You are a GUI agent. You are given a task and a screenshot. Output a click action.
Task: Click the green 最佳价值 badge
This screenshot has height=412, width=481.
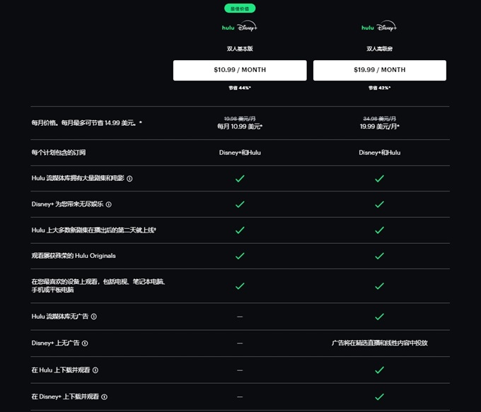[240, 8]
